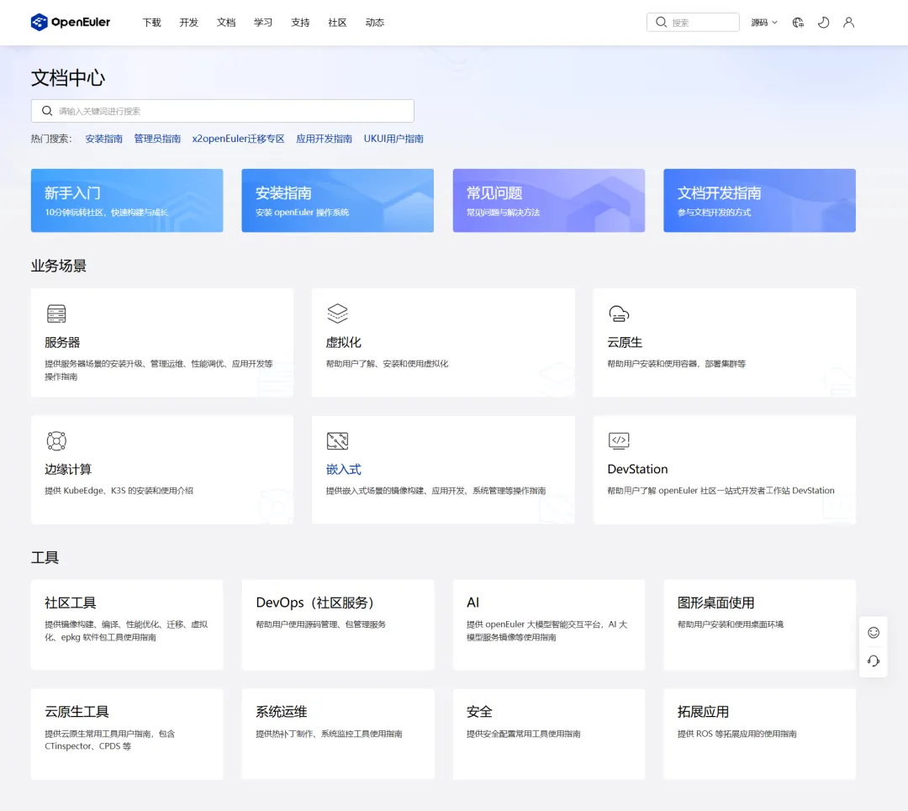The image size is (908, 811).
Task: Focus the 请输入关键词进行搜索 document search field
Action: pos(227,111)
